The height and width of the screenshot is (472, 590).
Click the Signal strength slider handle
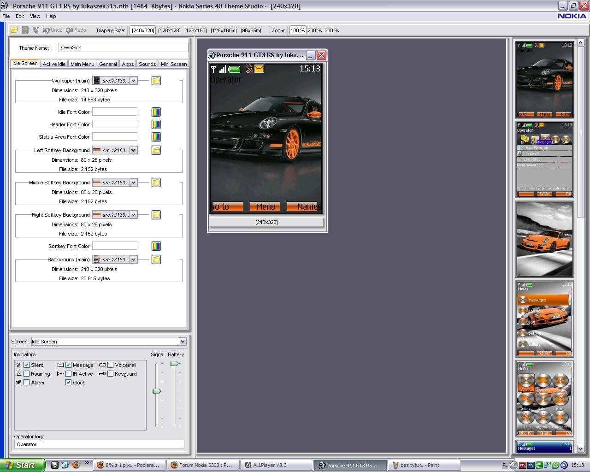(157, 391)
